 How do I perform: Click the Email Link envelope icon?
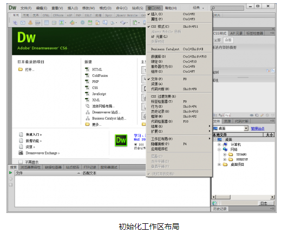coord(23,23)
